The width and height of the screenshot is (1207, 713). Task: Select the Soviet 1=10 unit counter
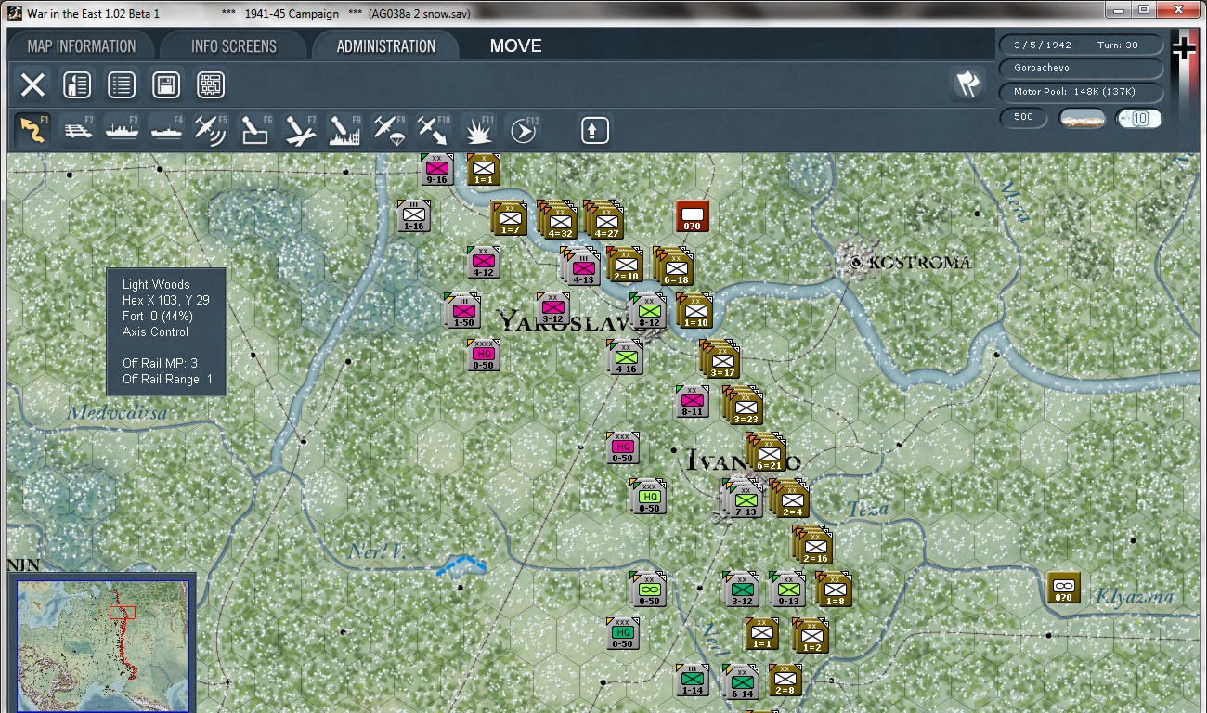[695, 312]
